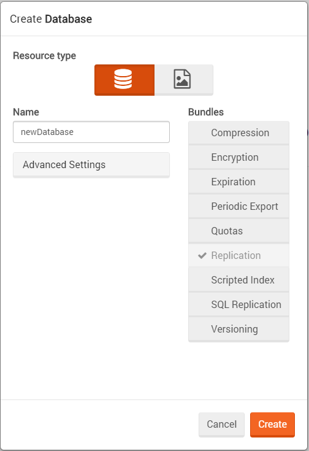Select the file system resource type icon
Image resolution: width=309 pixels, height=451 pixels.
coord(184,80)
